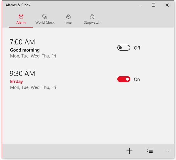Turn on the Good morning alarm toggle

pos(124,48)
